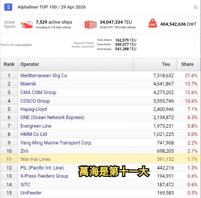Sort by the Rank column header

(9, 64)
